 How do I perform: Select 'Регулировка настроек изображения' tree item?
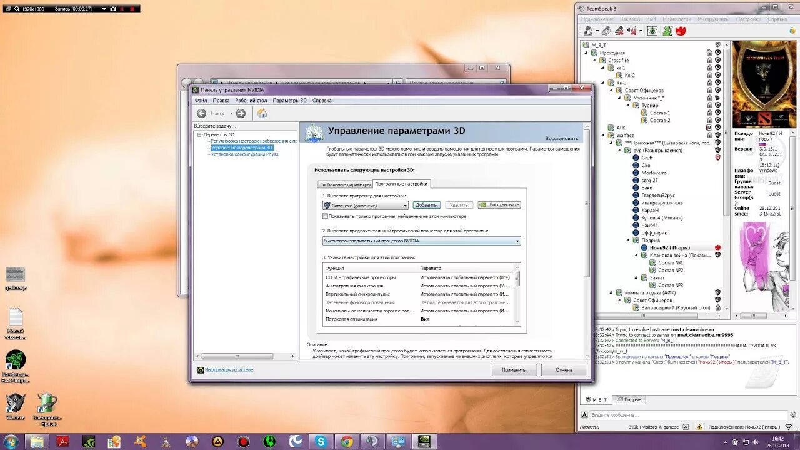pyautogui.click(x=254, y=141)
